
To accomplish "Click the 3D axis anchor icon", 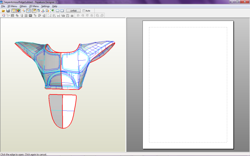I will (x=43, y=11).
